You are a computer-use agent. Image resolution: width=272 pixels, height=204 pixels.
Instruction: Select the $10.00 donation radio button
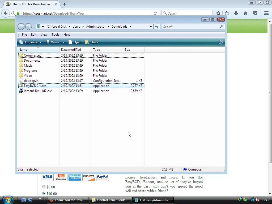pos(44,193)
